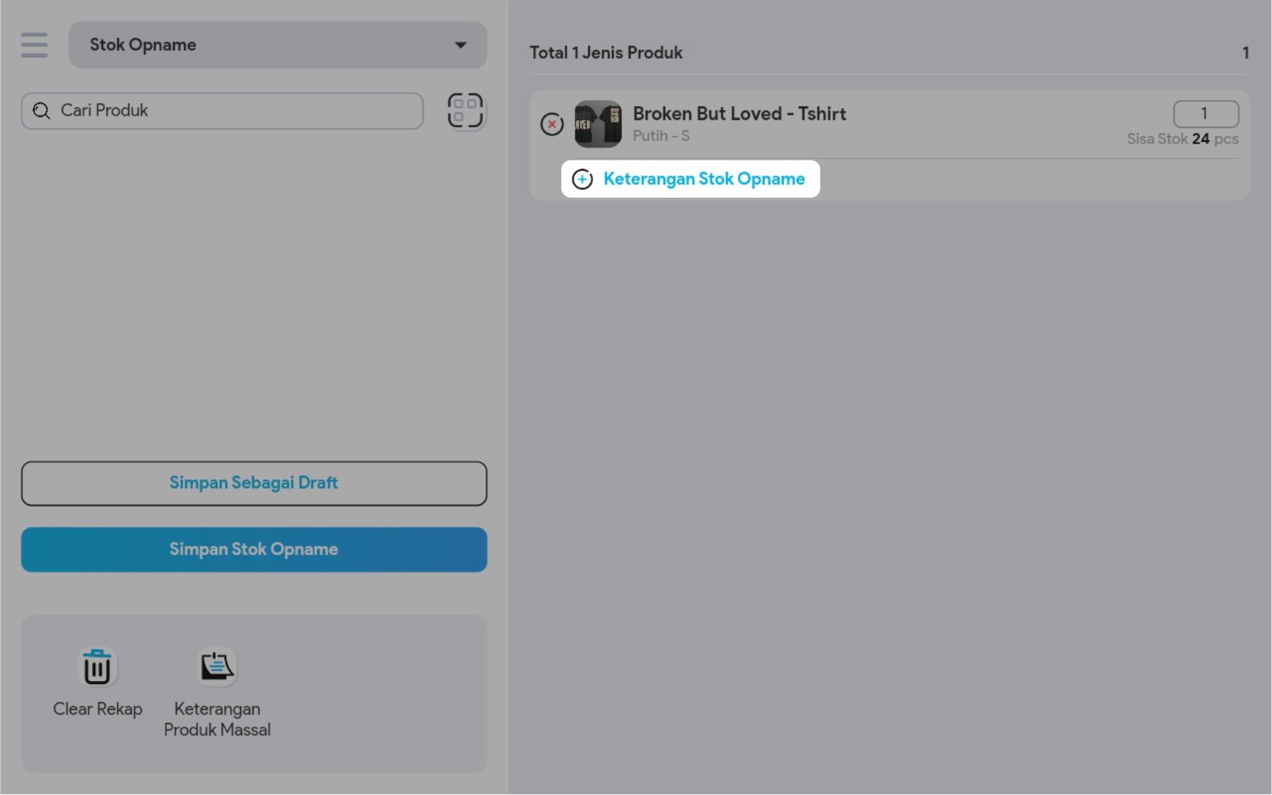
Task: Open the hamburger menu
Action: pos(35,45)
